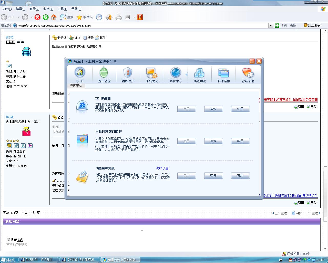Open the Mail icon dropdown arrow
328x263 pixels.
[113, 17]
